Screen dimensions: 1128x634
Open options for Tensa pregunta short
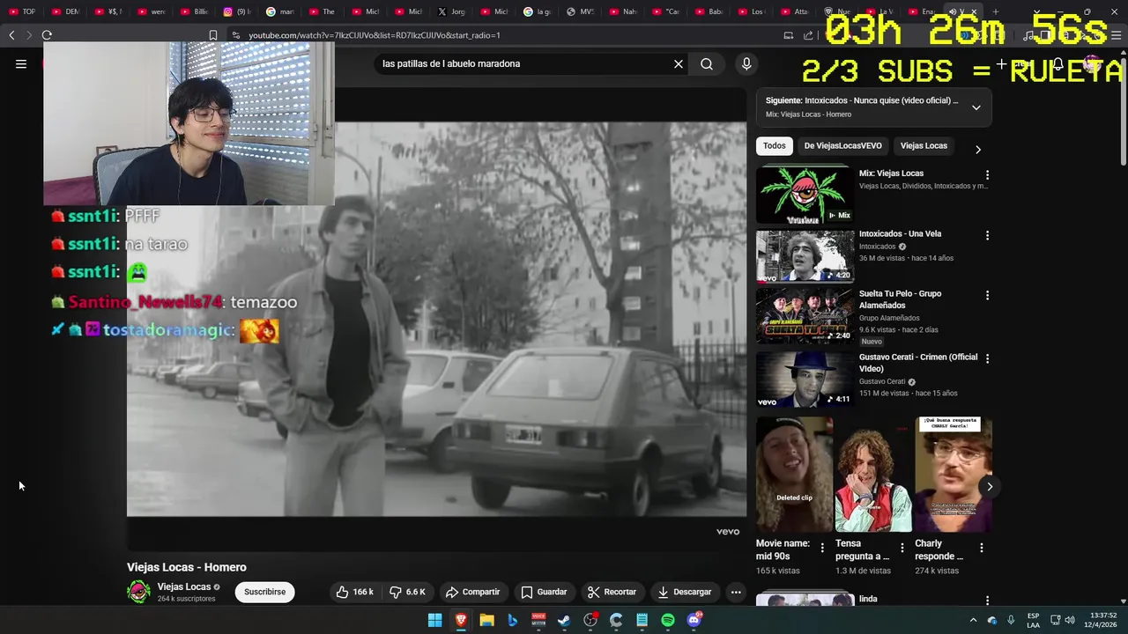tap(902, 548)
